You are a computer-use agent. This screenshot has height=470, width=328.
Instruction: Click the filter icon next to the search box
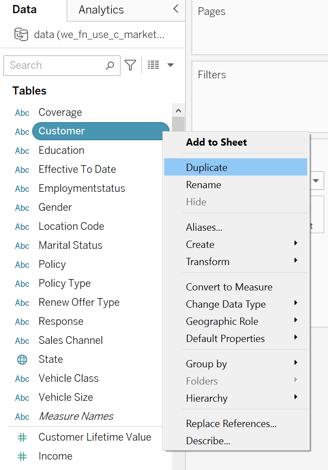coord(130,65)
